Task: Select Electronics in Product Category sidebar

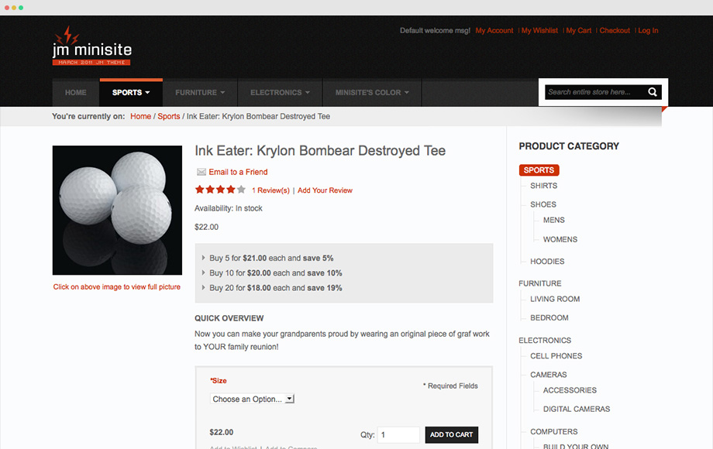Action: (x=545, y=341)
